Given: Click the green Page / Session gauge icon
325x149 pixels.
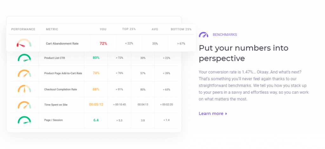Looking at the screenshot, I should [24, 120].
